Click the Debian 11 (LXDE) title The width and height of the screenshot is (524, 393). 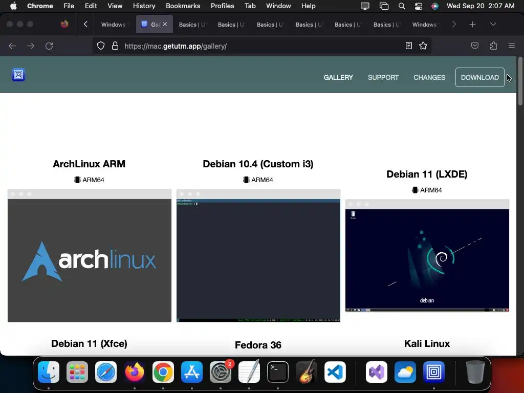click(x=427, y=174)
